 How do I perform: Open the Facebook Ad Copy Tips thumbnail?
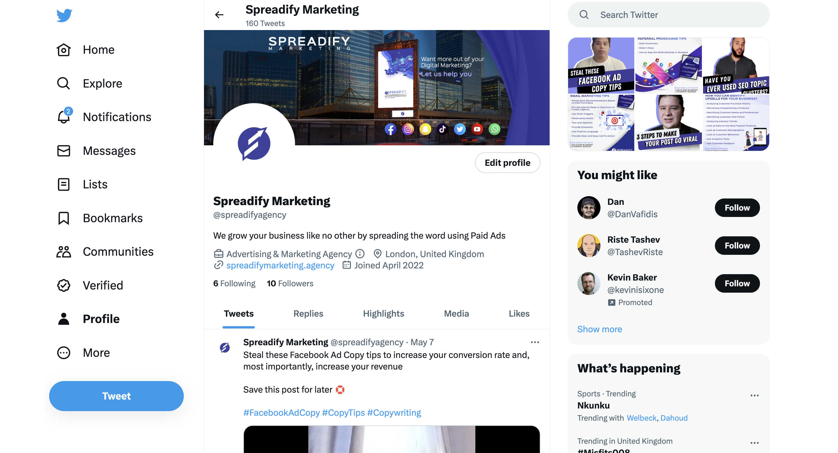click(601, 65)
